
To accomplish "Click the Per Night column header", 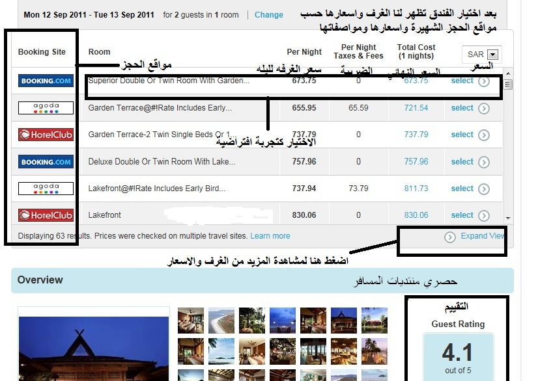I will click(304, 52).
